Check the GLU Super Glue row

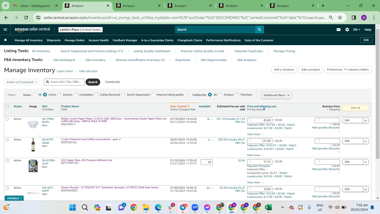[x=7, y=160]
